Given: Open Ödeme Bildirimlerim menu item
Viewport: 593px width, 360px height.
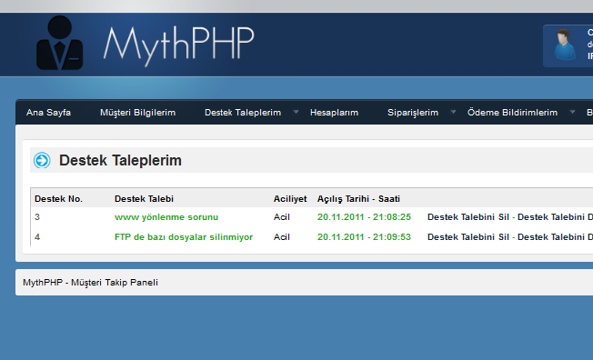Looking at the screenshot, I should click(x=512, y=113).
